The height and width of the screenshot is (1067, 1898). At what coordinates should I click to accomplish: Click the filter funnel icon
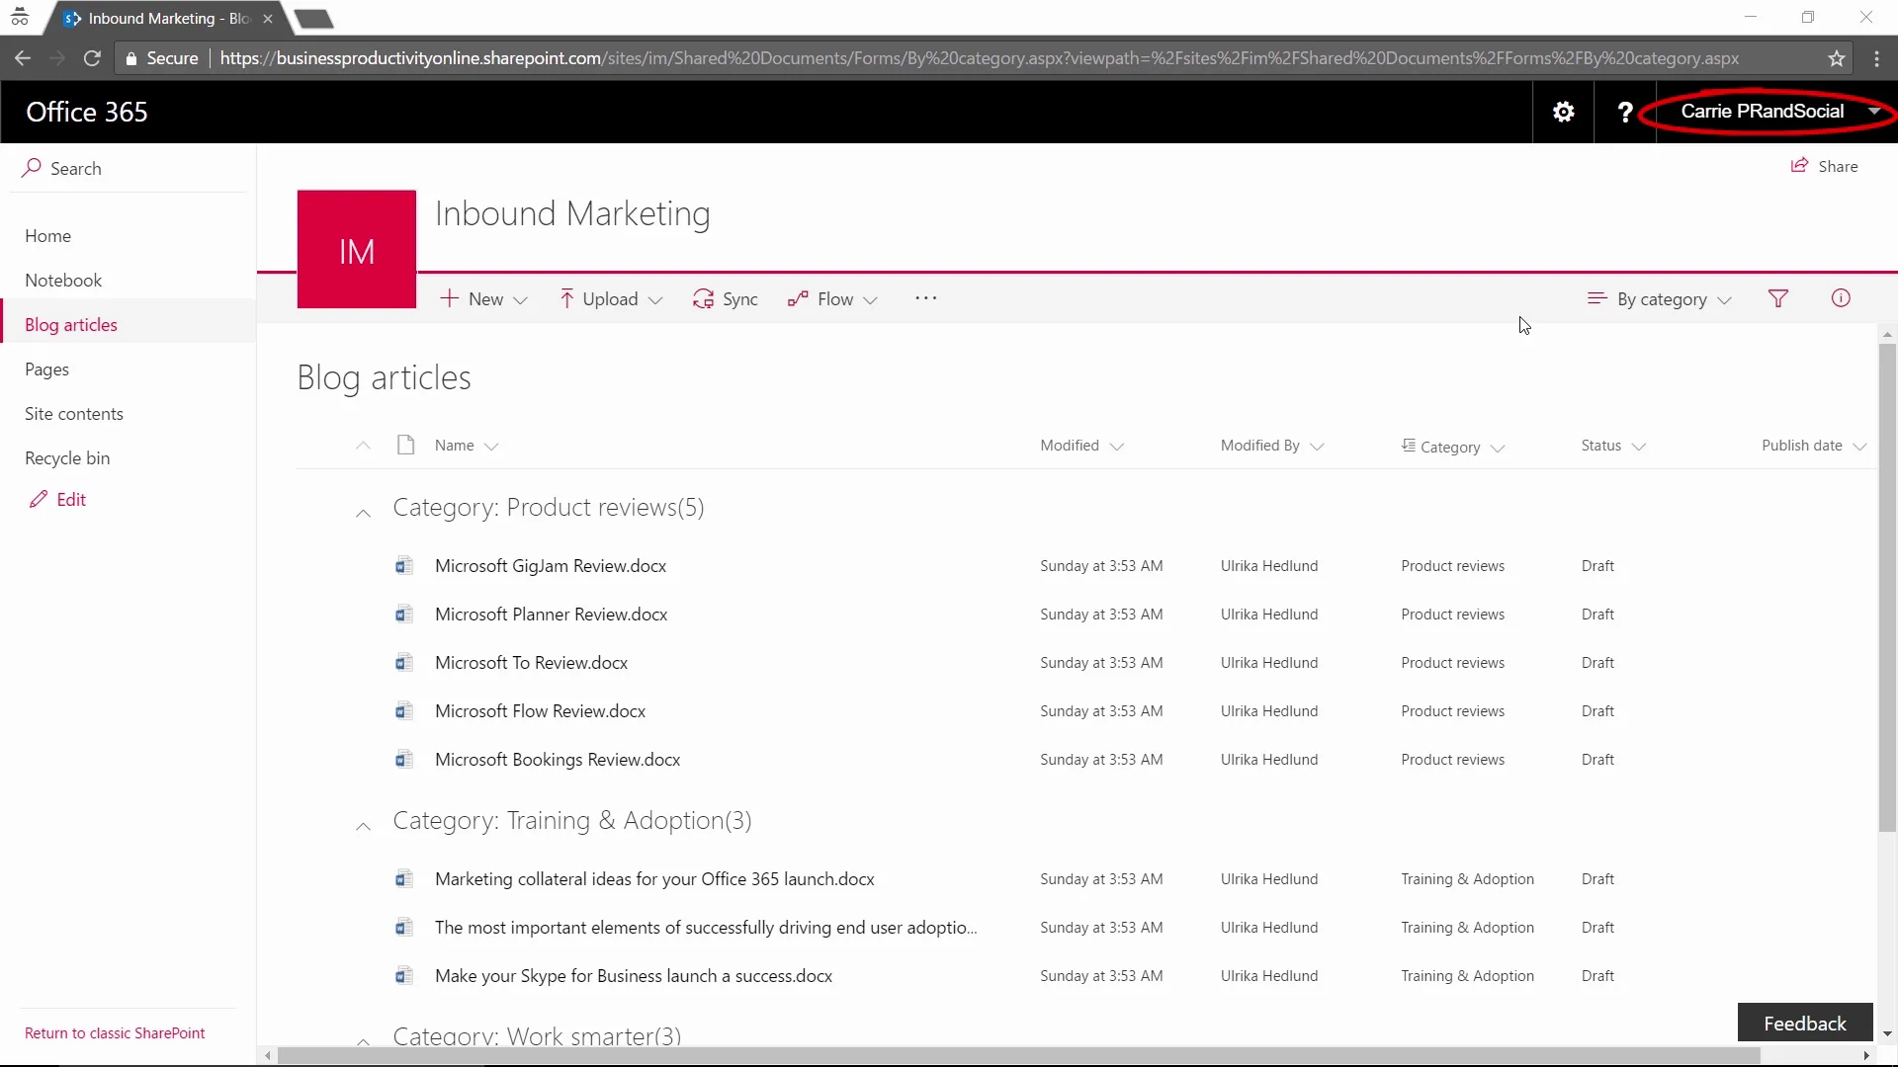point(1777,298)
